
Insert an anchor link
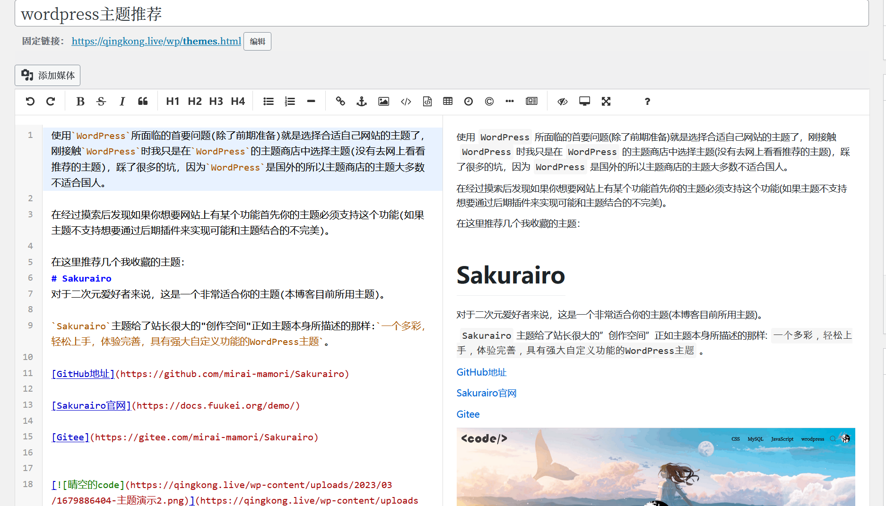coord(361,101)
